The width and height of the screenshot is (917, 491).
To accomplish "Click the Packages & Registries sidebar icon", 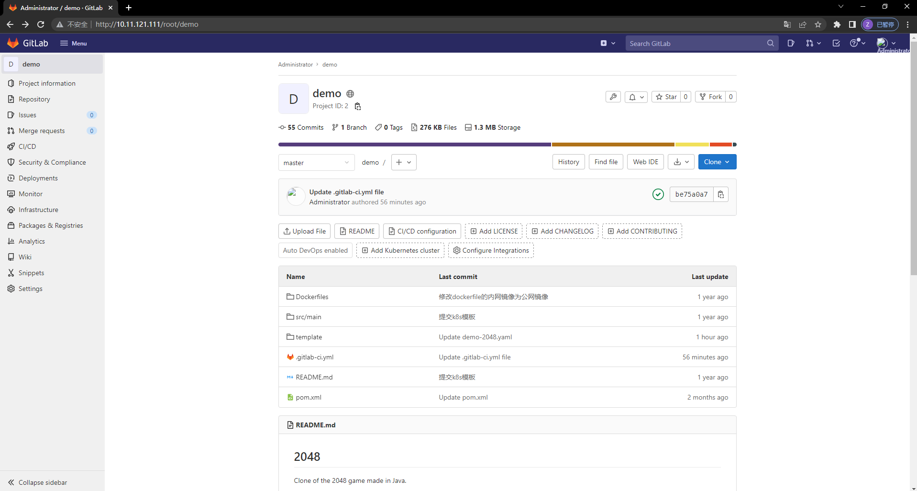I will tap(11, 225).
